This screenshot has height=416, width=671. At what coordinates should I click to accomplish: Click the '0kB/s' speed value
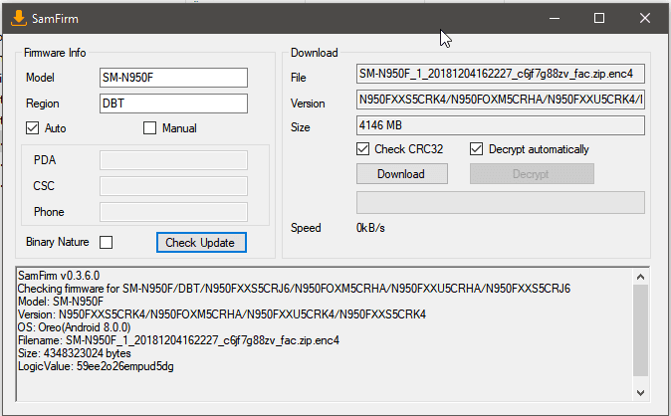pos(370,228)
